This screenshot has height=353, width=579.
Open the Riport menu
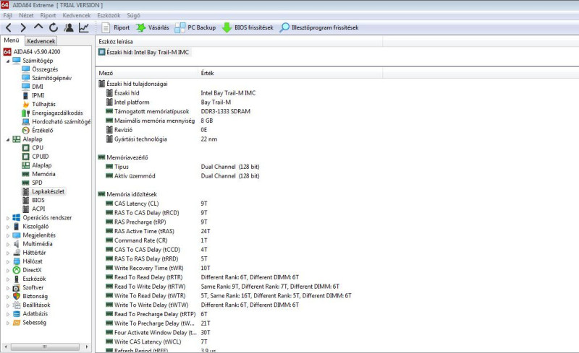point(48,15)
